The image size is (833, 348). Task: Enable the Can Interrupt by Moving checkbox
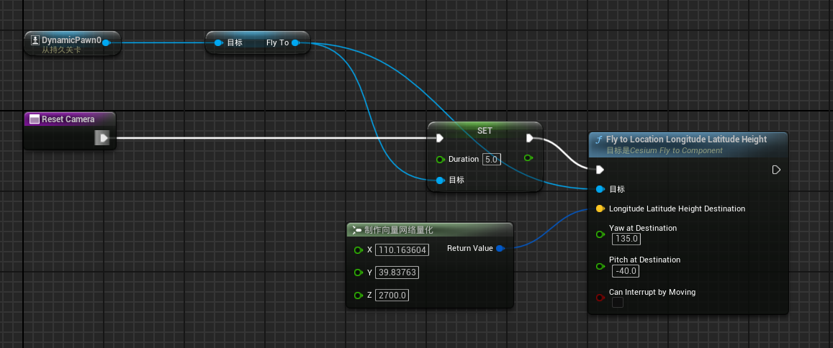pyautogui.click(x=618, y=303)
